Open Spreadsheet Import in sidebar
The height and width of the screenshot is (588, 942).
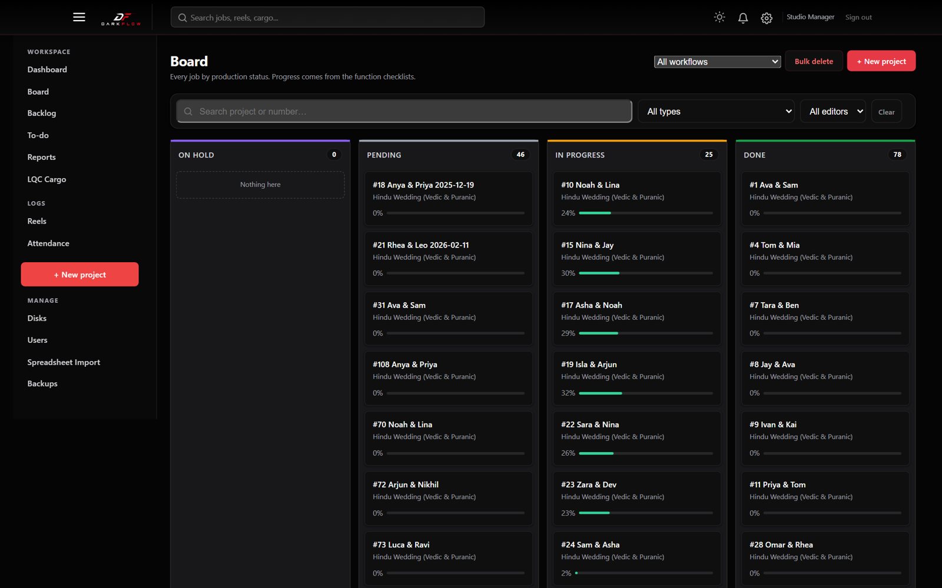[64, 362]
